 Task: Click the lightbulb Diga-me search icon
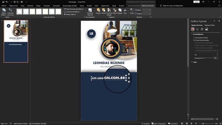click(161, 6)
